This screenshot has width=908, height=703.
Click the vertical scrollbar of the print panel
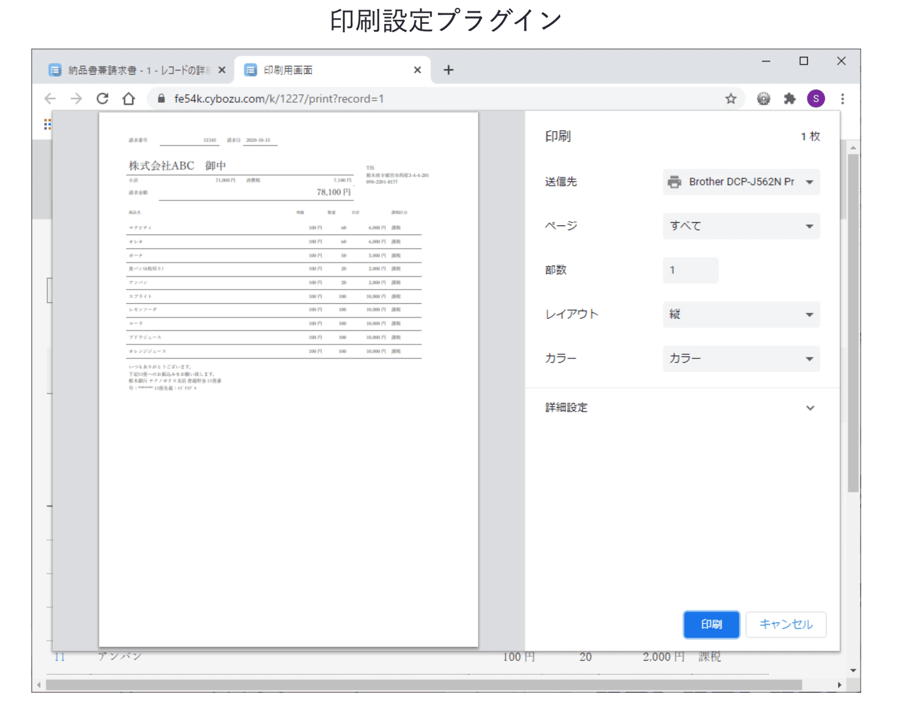(x=853, y=322)
